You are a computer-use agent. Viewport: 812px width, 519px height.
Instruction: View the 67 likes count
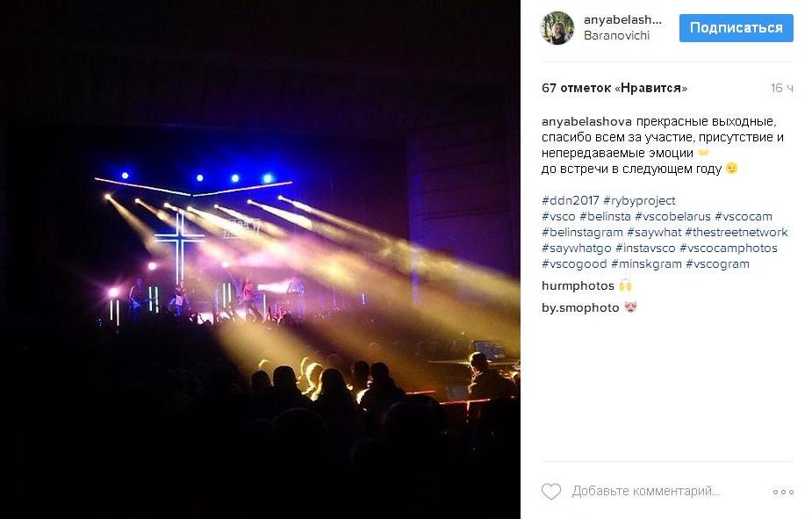[x=614, y=88]
